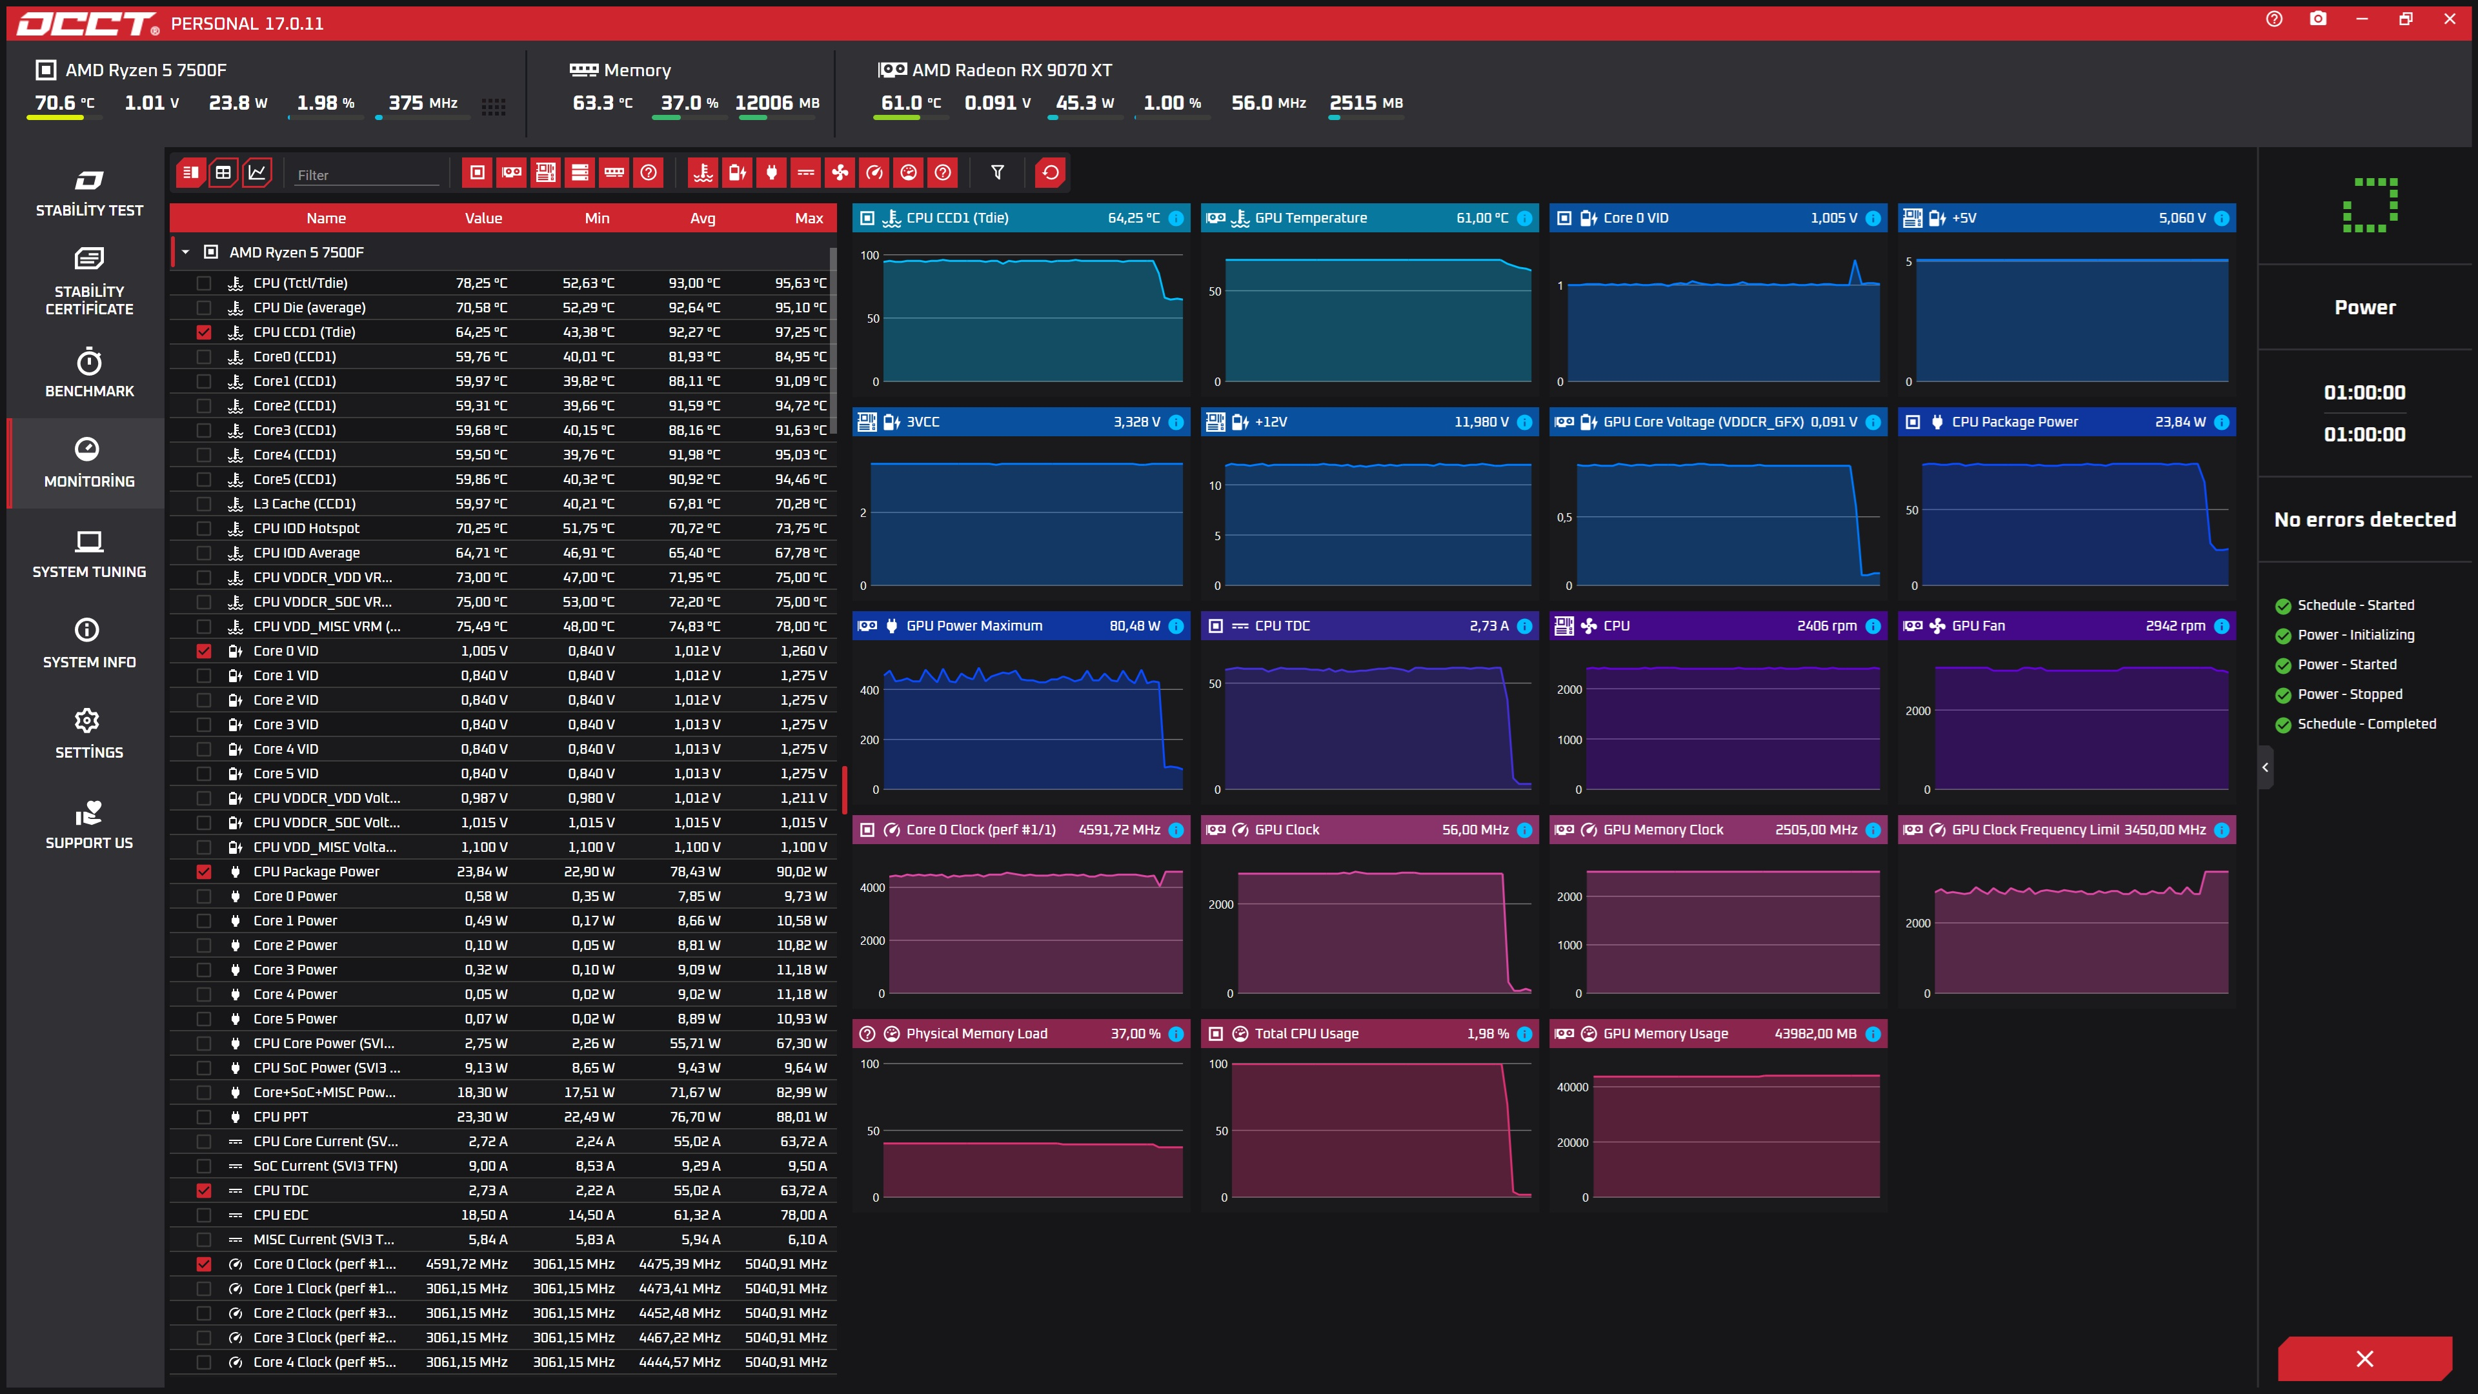This screenshot has width=2478, height=1394.
Task: Sort by the Avg column header
Action: [702, 218]
